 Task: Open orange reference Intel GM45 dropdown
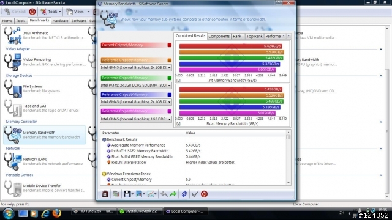click(x=136, y=68)
